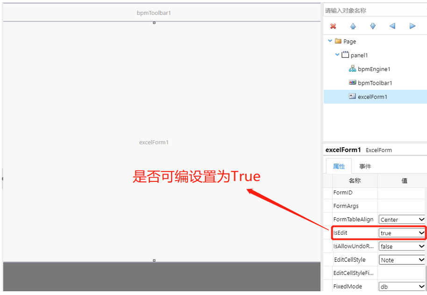Select panel1 in object tree
Viewport: 427px width, 295px height.
[359, 55]
